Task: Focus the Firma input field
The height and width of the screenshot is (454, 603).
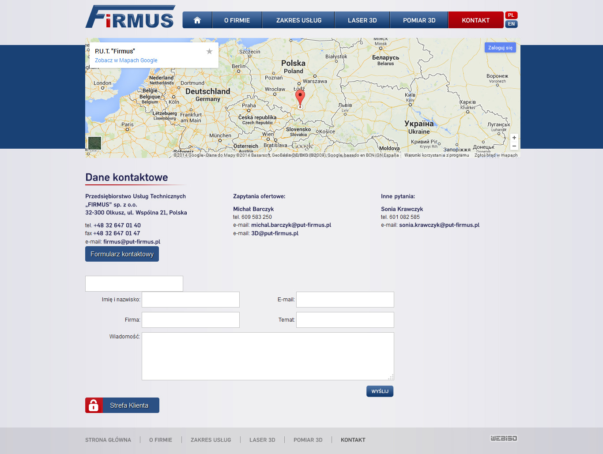Action: click(x=191, y=320)
